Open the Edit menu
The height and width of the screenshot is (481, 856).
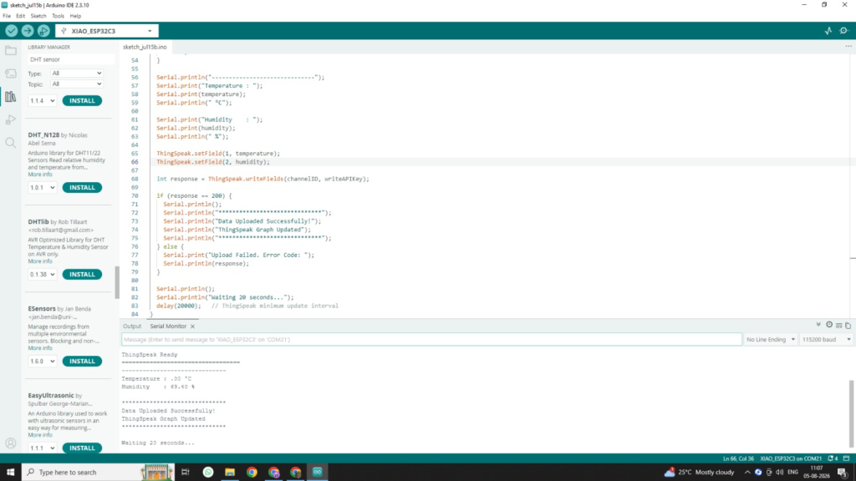[20, 16]
